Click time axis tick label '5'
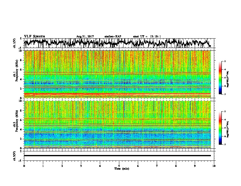 pyautogui.click(x=119, y=166)
